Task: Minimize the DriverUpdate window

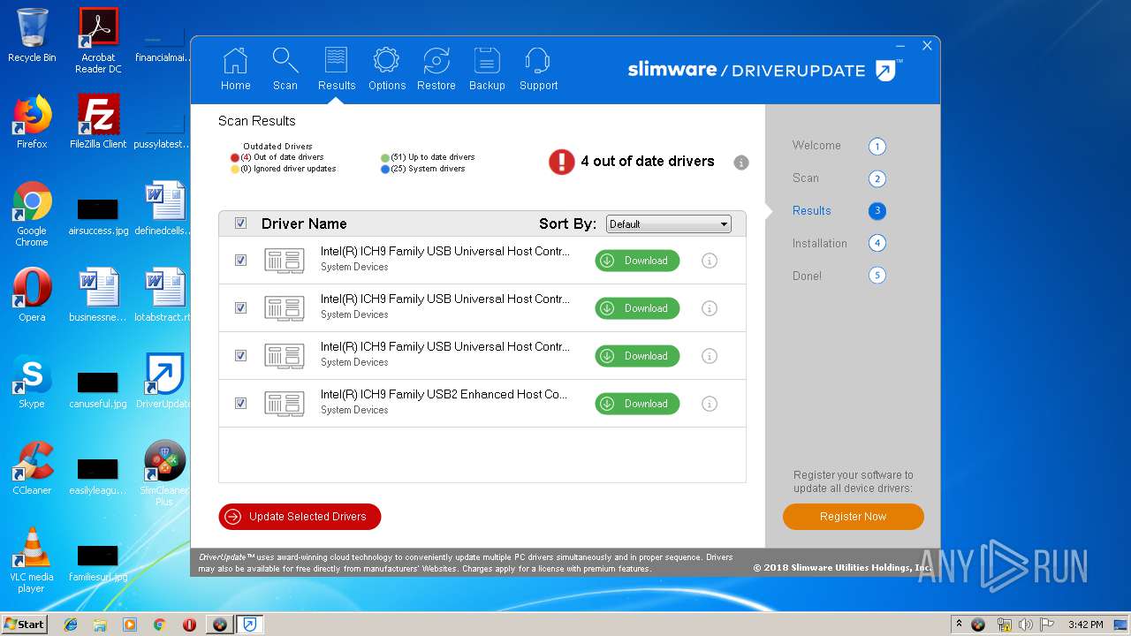Action: click(x=900, y=46)
